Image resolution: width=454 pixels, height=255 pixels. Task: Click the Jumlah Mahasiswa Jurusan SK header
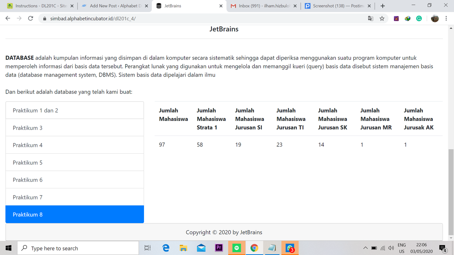click(333, 119)
